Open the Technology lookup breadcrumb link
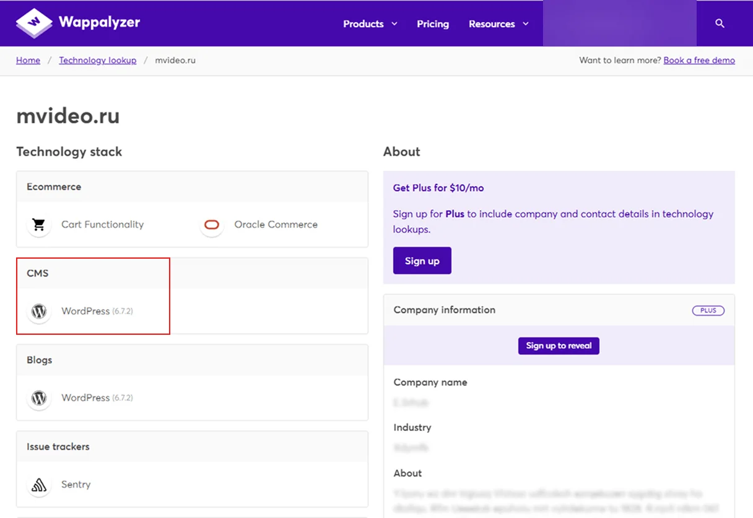Image resolution: width=753 pixels, height=518 pixels. pos(98,61)
